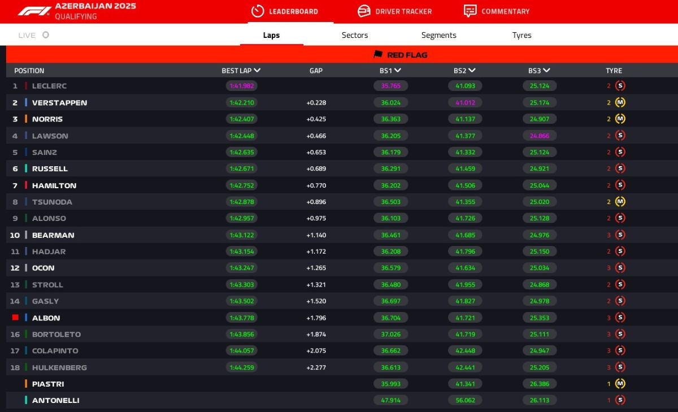Click Leclerc's soft tyre icon
The height and width of the screenshot is (412, 678).
[x=620, y=86]
